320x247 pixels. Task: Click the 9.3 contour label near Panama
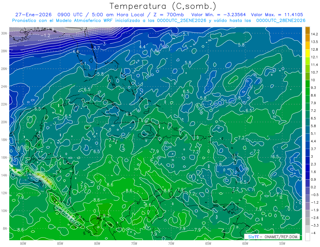pyautogui.click(x=106, y=216)
